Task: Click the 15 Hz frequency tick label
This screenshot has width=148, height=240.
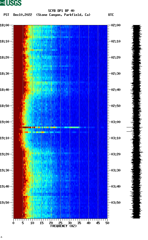Action: [42, 223]
